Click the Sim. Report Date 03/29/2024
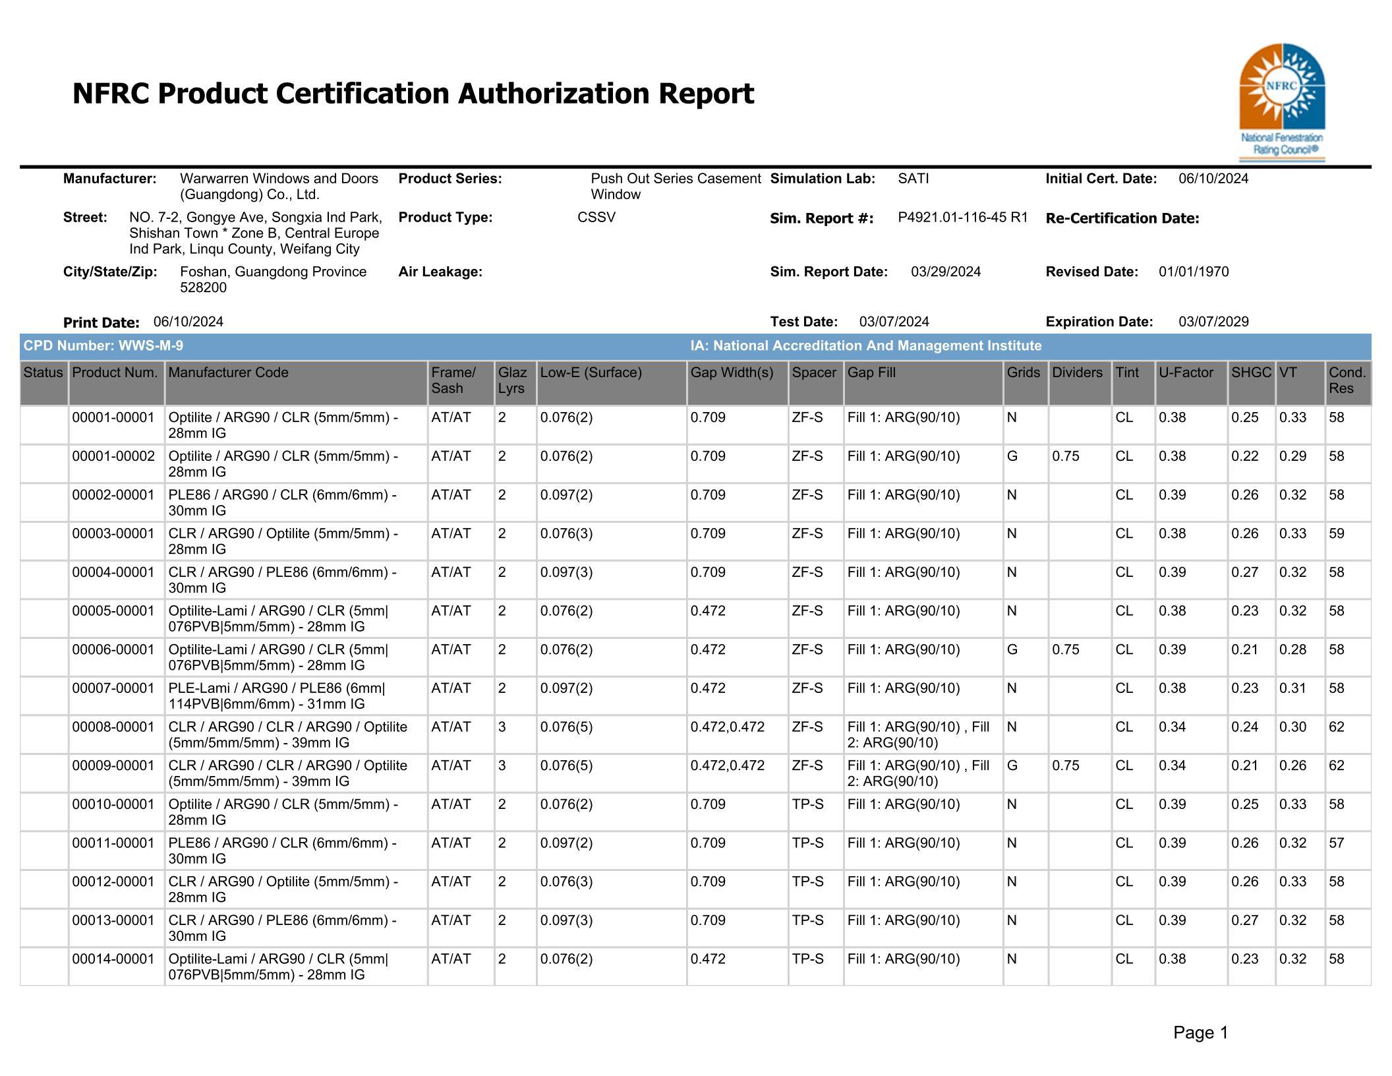 (946, 272)
